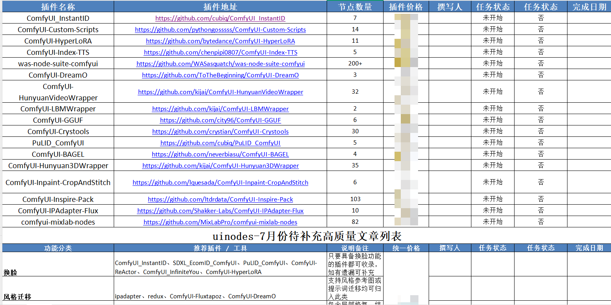Image resolution: width=611 pixels, height=305 pixels.
Task: Select the 统一价格 header cell
Action: pyautogui.click(x=406, y=248)
